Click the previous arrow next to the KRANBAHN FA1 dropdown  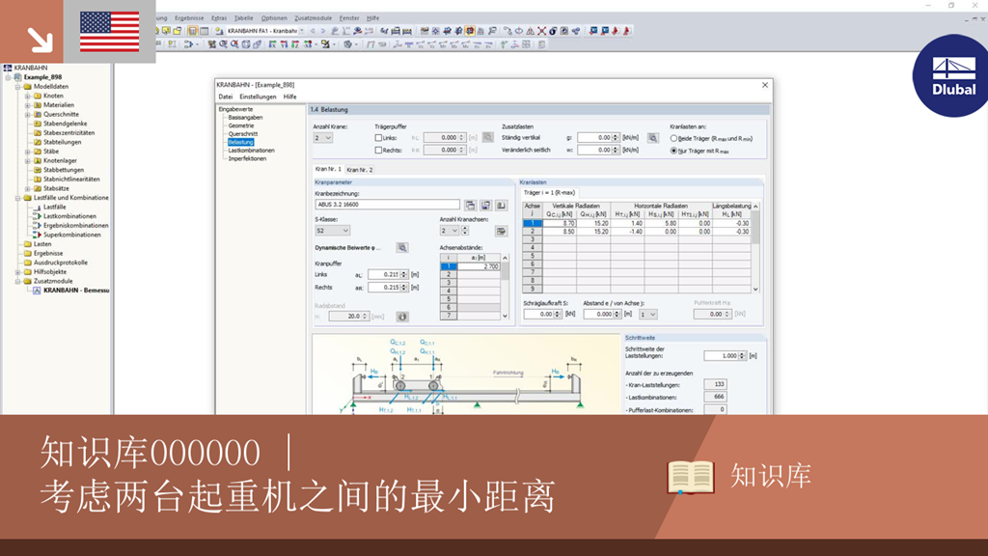coord(313,31)
